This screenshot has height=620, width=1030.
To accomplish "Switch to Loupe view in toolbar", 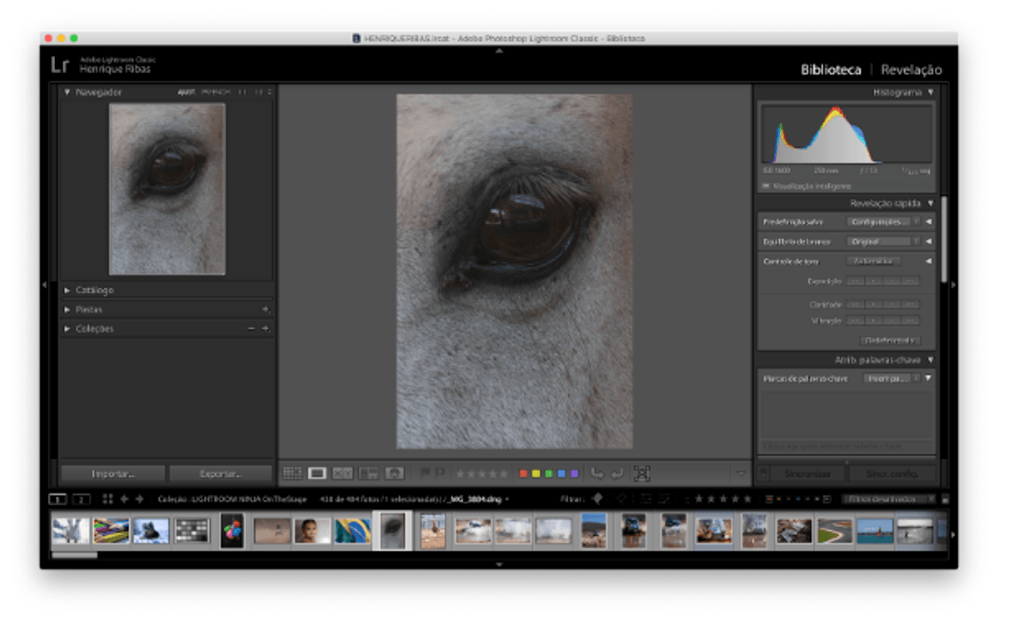I will pyautogui.click(x=318, y=473).
